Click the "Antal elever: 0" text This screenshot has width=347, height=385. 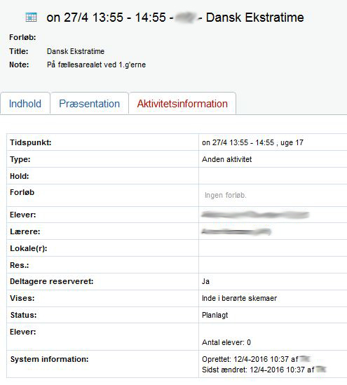click(x=226, y=342)
